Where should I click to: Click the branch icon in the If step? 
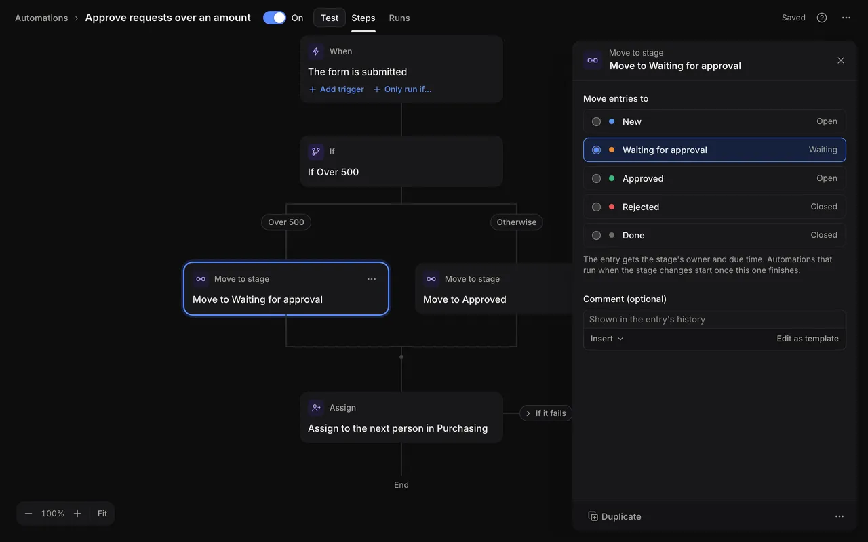click(316, 152)
